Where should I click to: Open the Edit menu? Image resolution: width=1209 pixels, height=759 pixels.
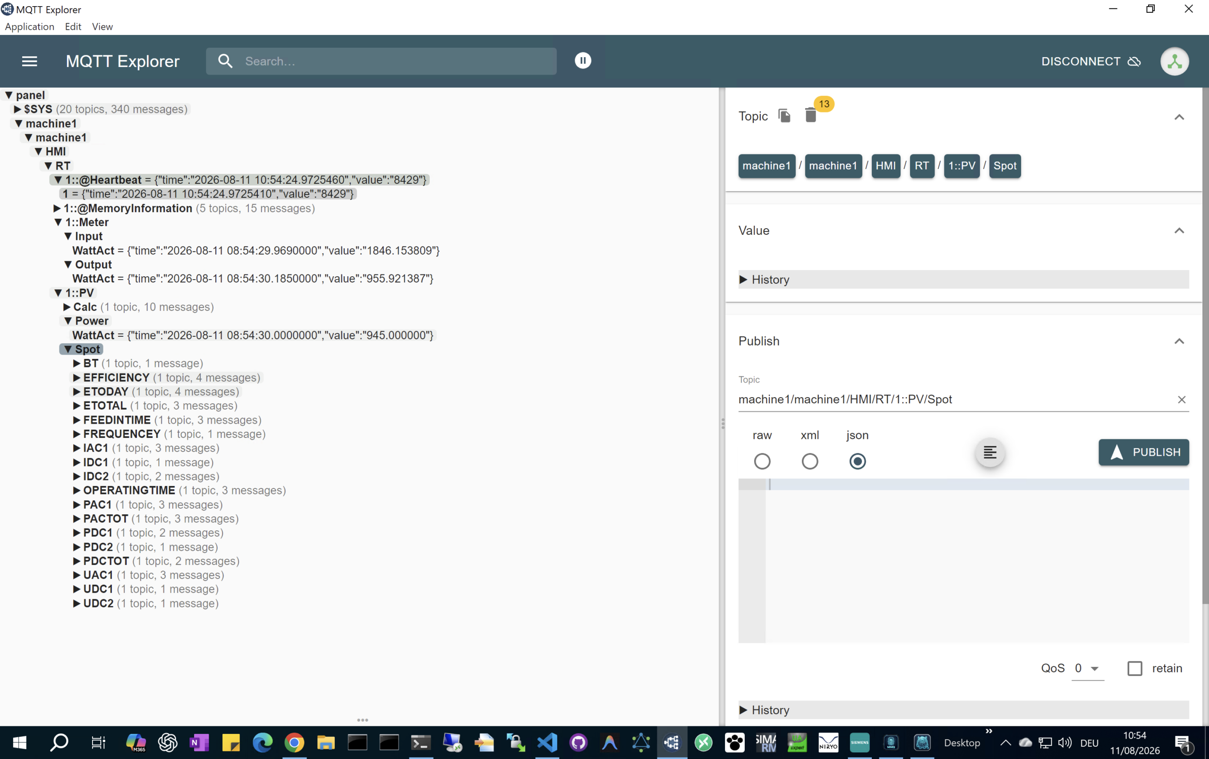[x=73, y=26]
